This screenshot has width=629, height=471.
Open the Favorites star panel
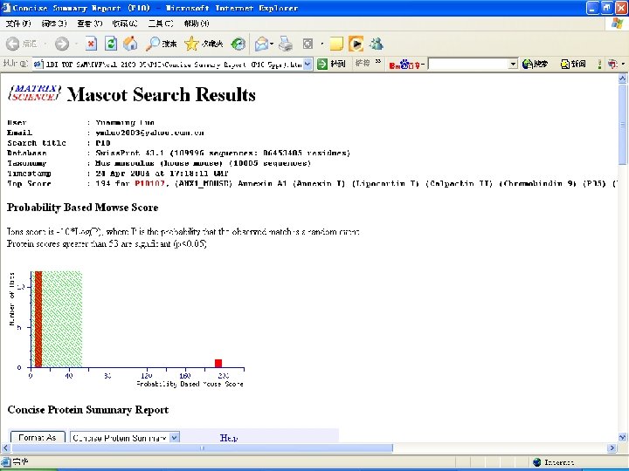(204, 44)
